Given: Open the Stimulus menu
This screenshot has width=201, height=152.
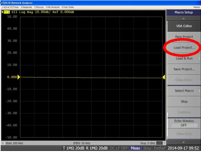Looking at the screenshot, I should pyautogui.click(x=39, y=7).
